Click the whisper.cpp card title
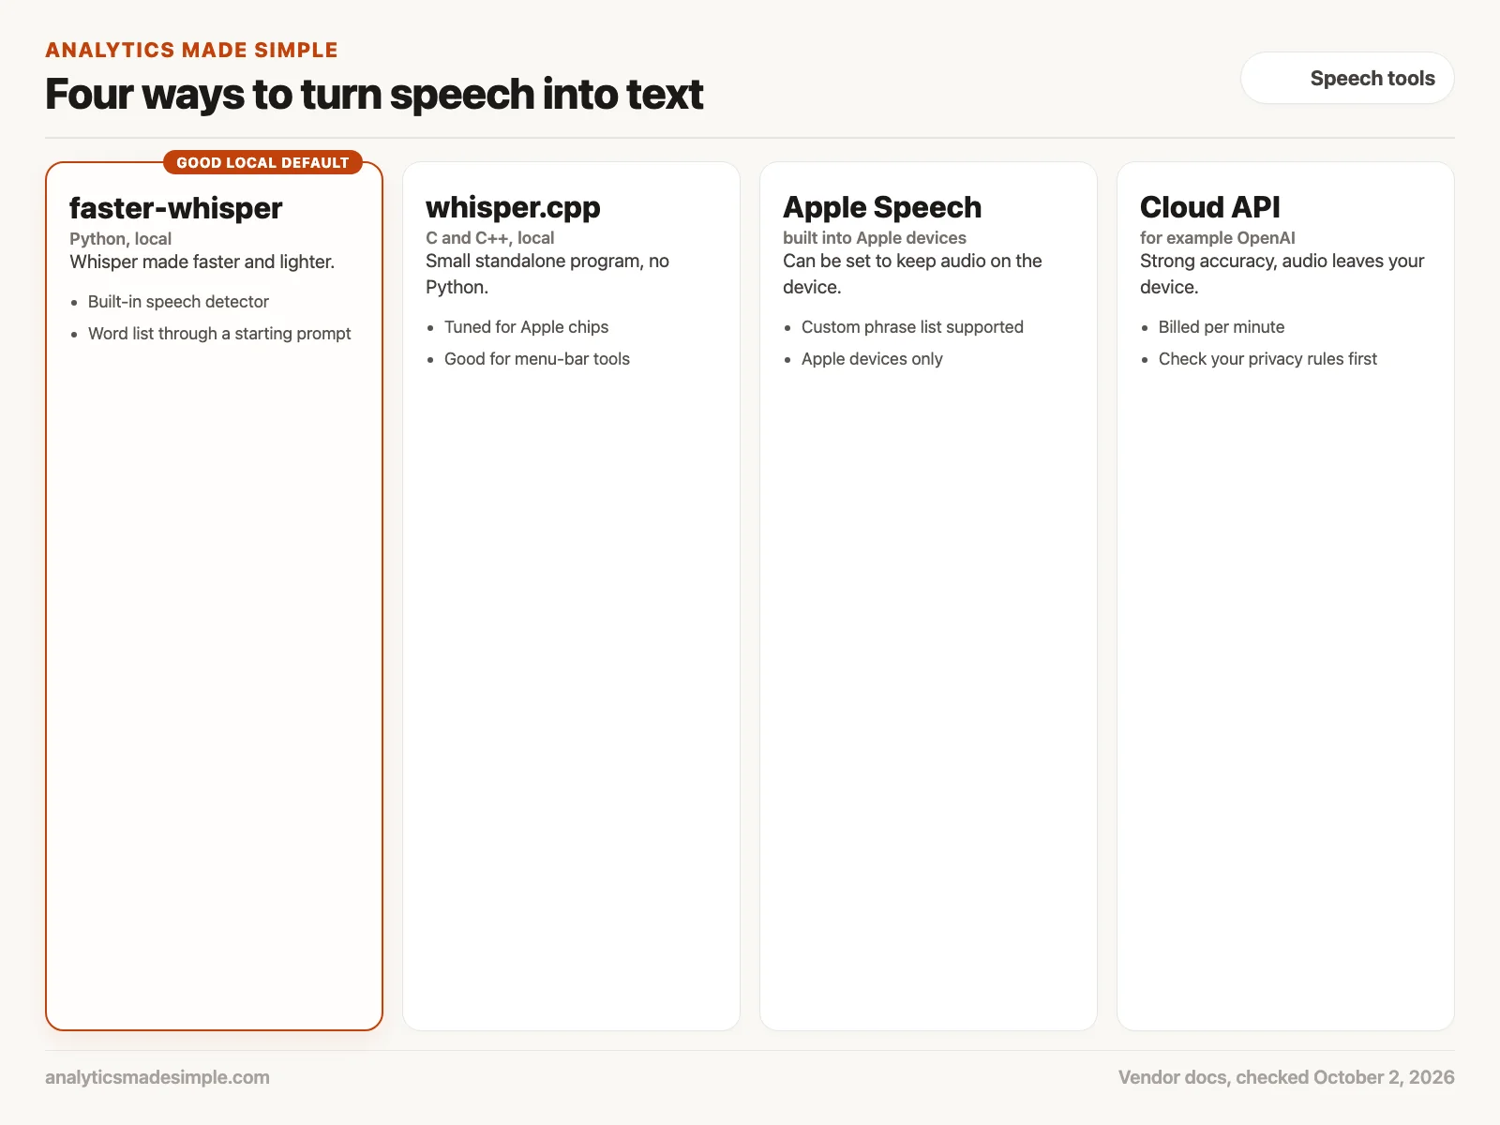1500x1125 pixels. pyautogui.click(x=513, y=207)
